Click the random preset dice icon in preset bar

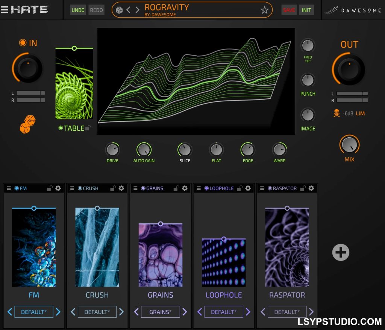(119, 10)
